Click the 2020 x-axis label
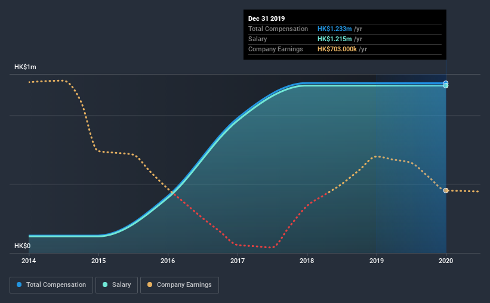The width and height of the screenshot is (490, 303). click(x=446, y=261)
